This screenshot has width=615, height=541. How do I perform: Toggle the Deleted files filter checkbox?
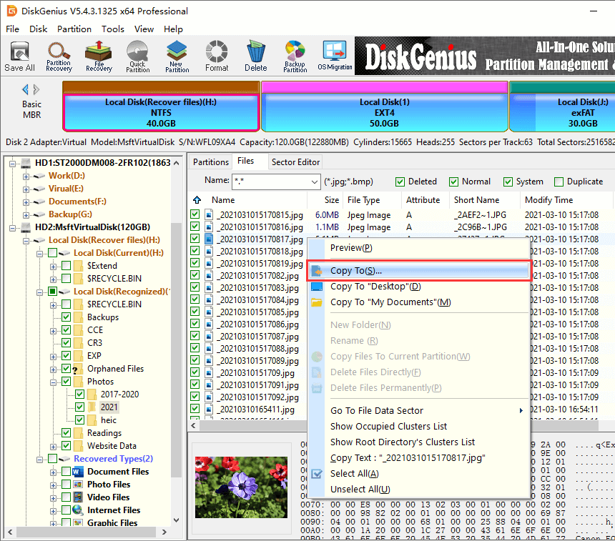400,182
